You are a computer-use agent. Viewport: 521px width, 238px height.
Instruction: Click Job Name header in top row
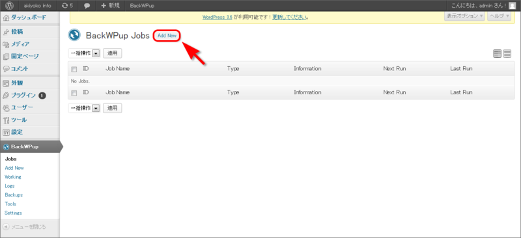(117, 69)
